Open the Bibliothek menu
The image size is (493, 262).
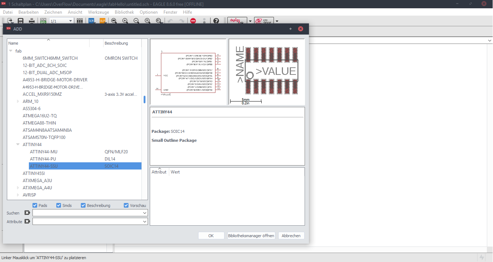[124, 12]
